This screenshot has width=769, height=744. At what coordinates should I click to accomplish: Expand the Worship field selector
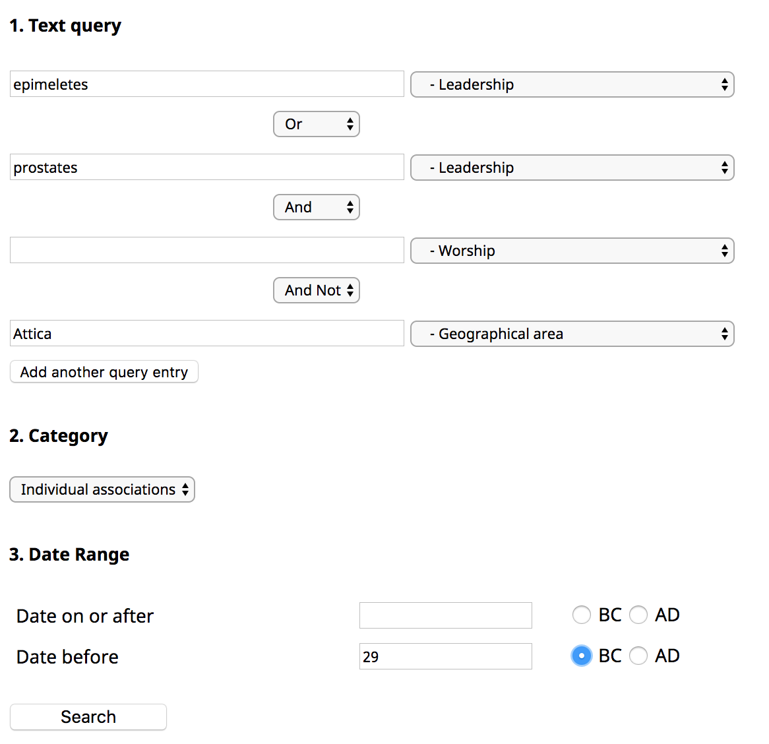572,251
